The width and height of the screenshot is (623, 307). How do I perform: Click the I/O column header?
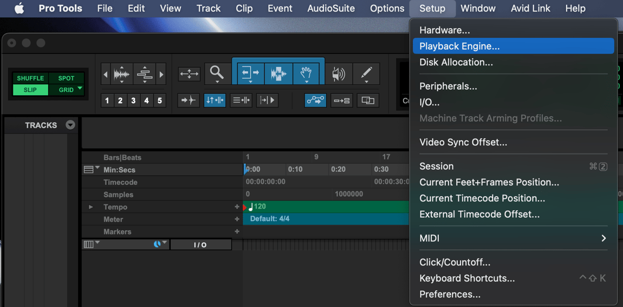coord(200,245)
